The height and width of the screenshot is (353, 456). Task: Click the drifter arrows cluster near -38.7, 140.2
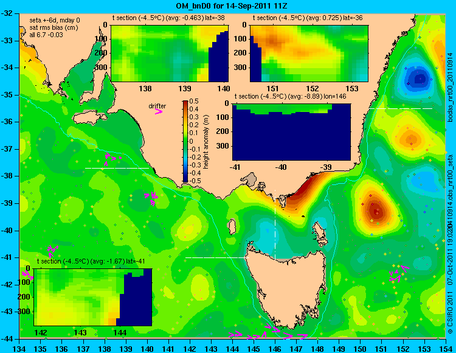(x=151, y=198)
